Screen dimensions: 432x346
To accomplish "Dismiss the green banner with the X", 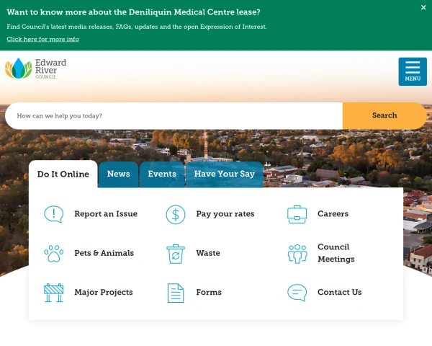I will pos(423,7).
